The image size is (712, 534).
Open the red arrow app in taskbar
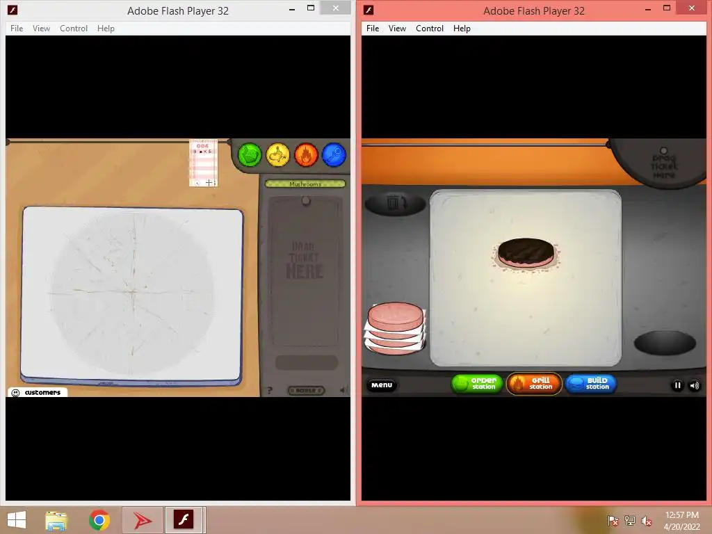click(x=143, y=520)
